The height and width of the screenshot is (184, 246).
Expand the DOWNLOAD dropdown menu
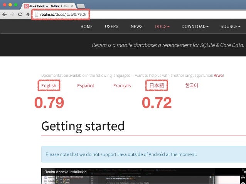195,27
